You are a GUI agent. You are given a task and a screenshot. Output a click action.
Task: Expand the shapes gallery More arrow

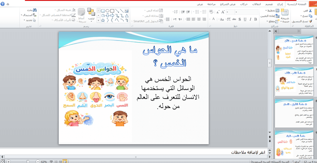(98, 20)
